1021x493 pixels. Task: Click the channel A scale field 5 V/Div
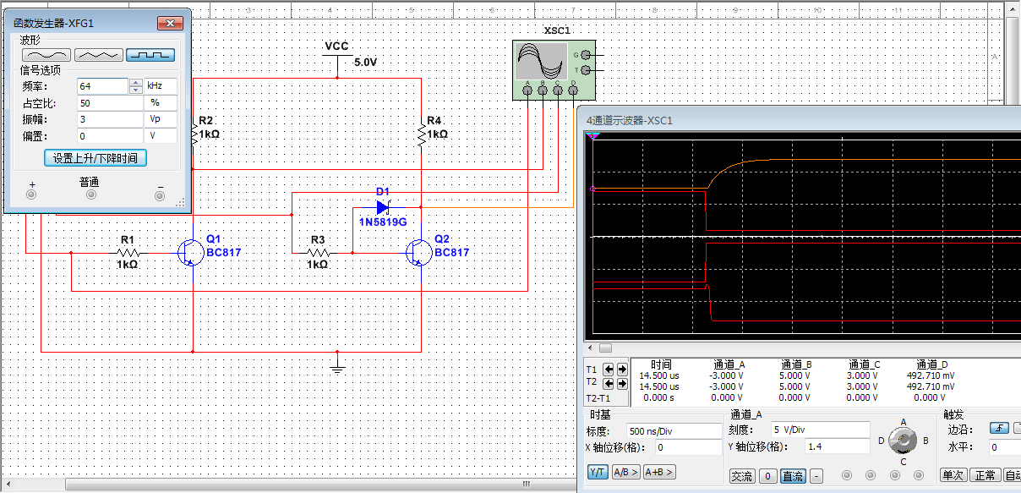coord(820,430)
